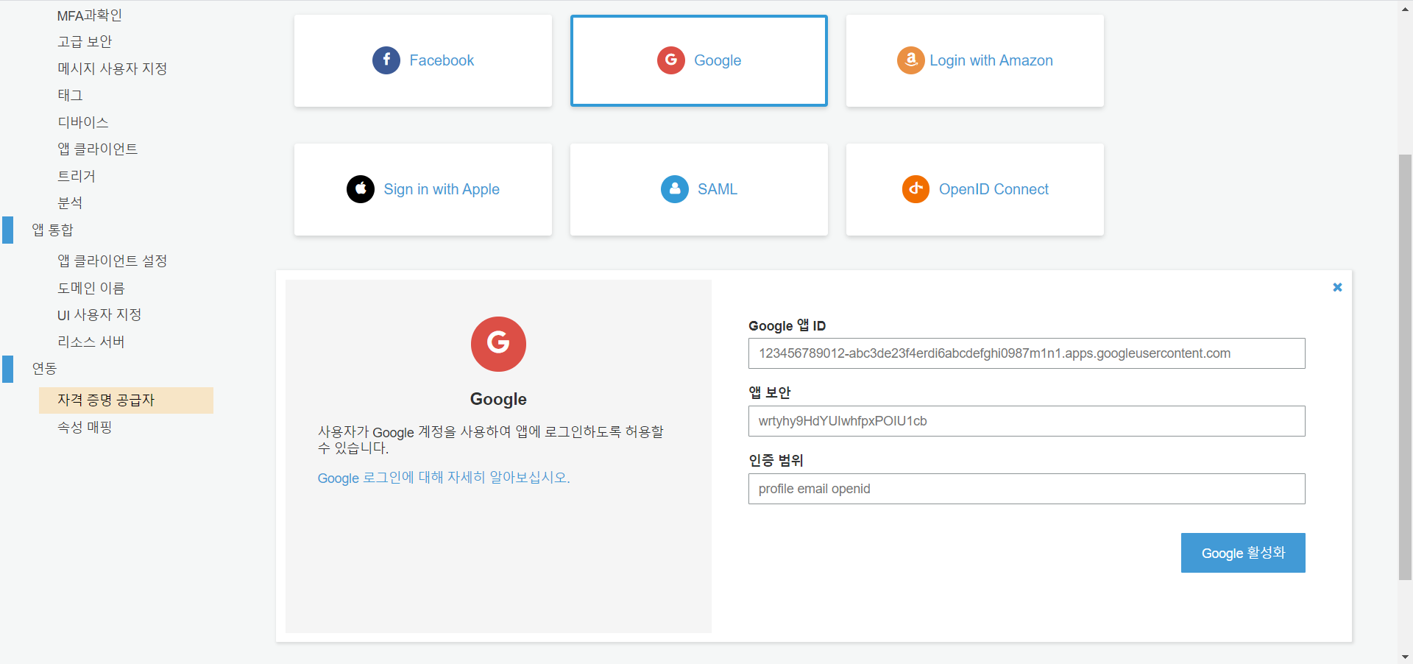
Task: Click the Google 활성화 button
Action: 1243,553
